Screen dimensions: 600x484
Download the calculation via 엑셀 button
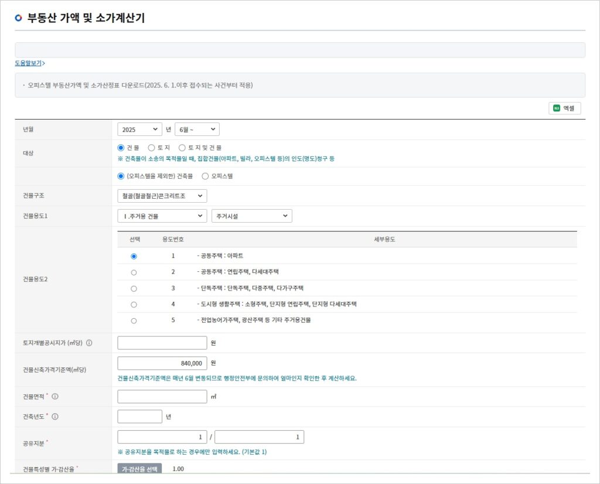tap(564, 108)
